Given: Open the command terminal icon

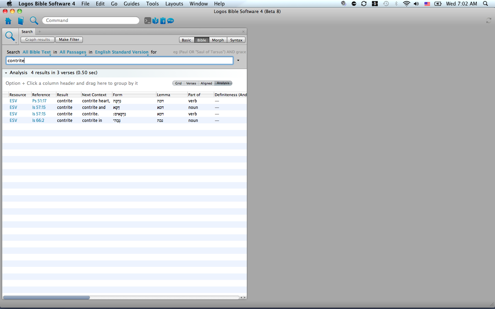Looking at the screenshot, I should point(147,21).
